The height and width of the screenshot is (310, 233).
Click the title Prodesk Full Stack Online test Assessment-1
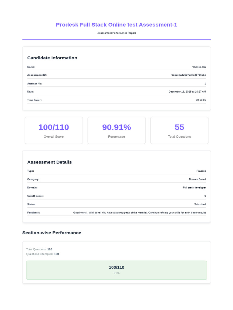point(116,25)
